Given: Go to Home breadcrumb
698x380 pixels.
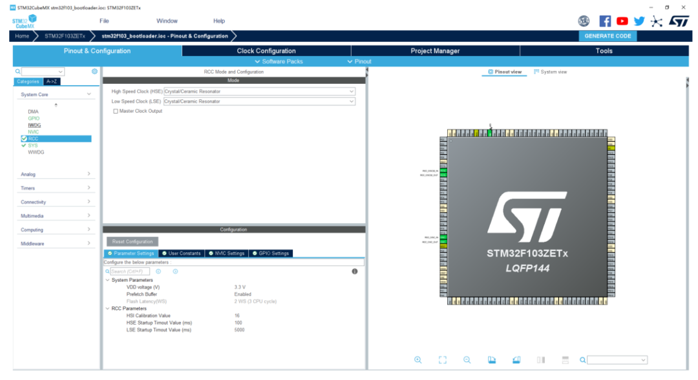Looking at the screenshot, I should (x=22, y=36).
